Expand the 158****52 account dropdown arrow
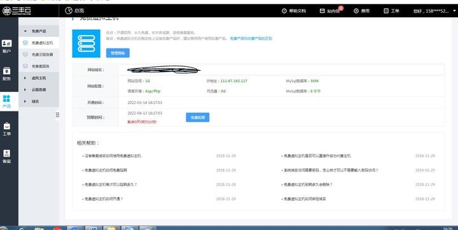Image resolution: width=458 pixels, height=230 pixels. point(454,11)
